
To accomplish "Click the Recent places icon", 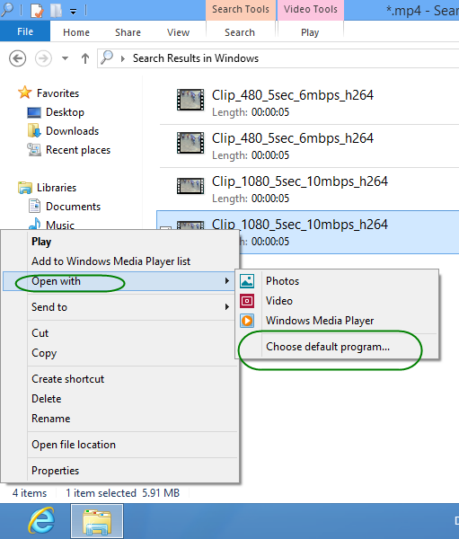I will coord(34,149).
